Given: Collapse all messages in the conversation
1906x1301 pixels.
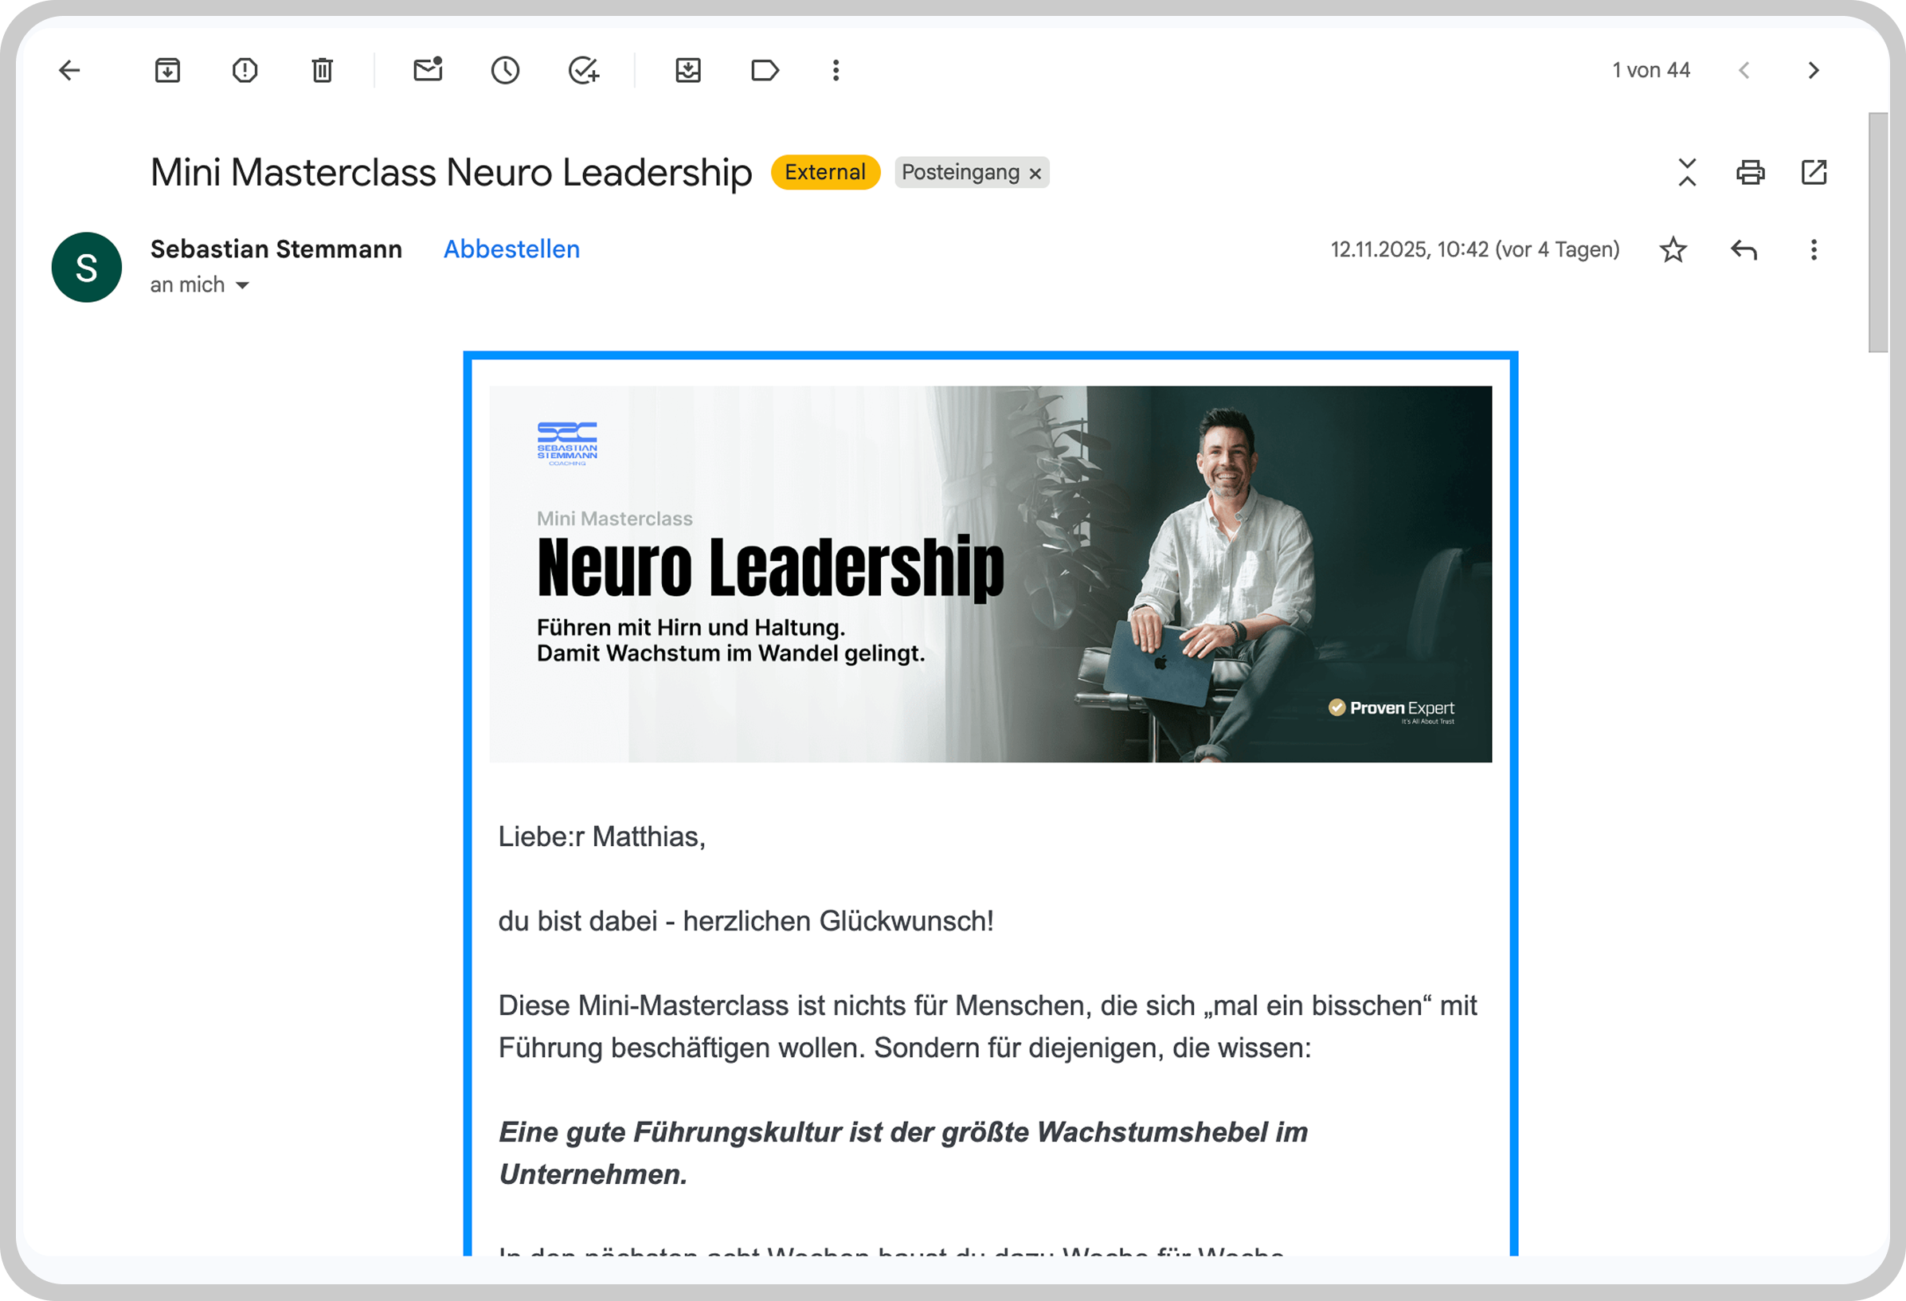Looking at the screenshot, I should click(x=1686, y=172).
